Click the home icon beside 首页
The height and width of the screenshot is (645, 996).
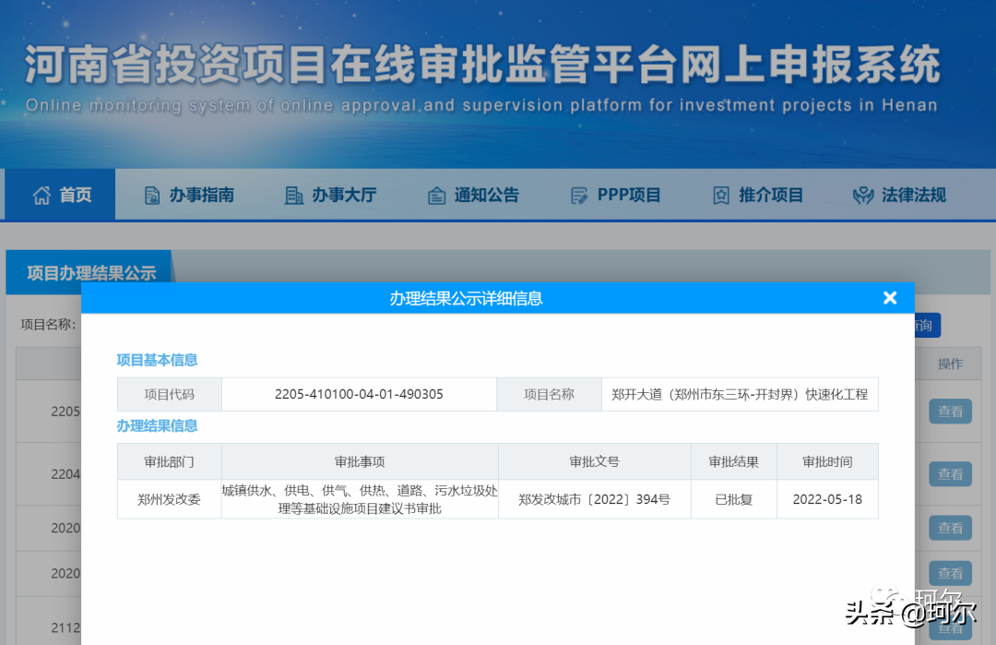point(41,195)
